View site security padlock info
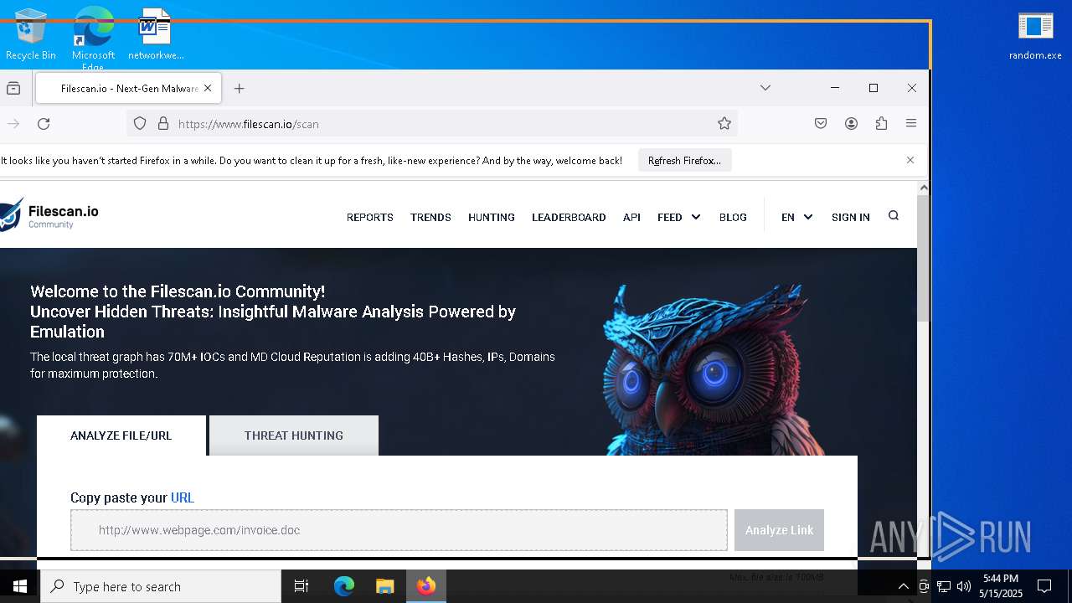 [x=163, y=124]
